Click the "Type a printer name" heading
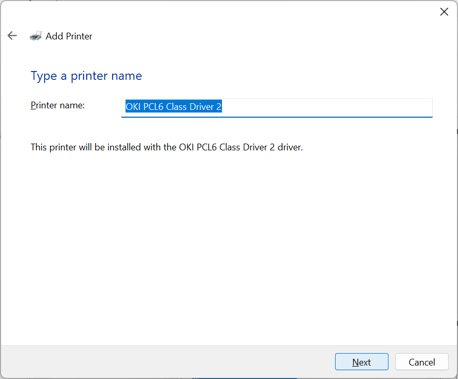Screen dimensions: 458x379 86,76
